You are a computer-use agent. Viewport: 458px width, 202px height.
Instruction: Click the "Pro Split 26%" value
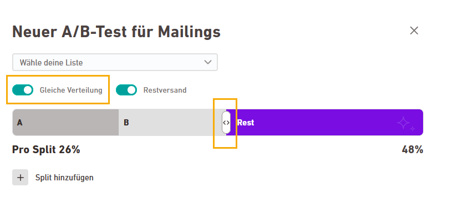tap(46, 150)
